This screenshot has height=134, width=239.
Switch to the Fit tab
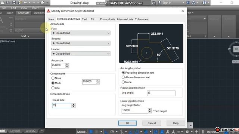[x=92, y=19]
